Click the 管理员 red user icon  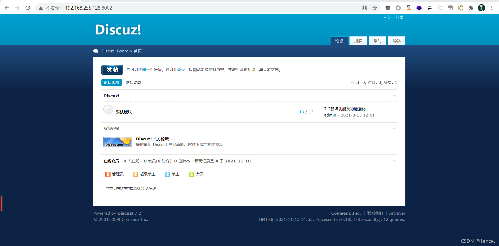(108, 174)
